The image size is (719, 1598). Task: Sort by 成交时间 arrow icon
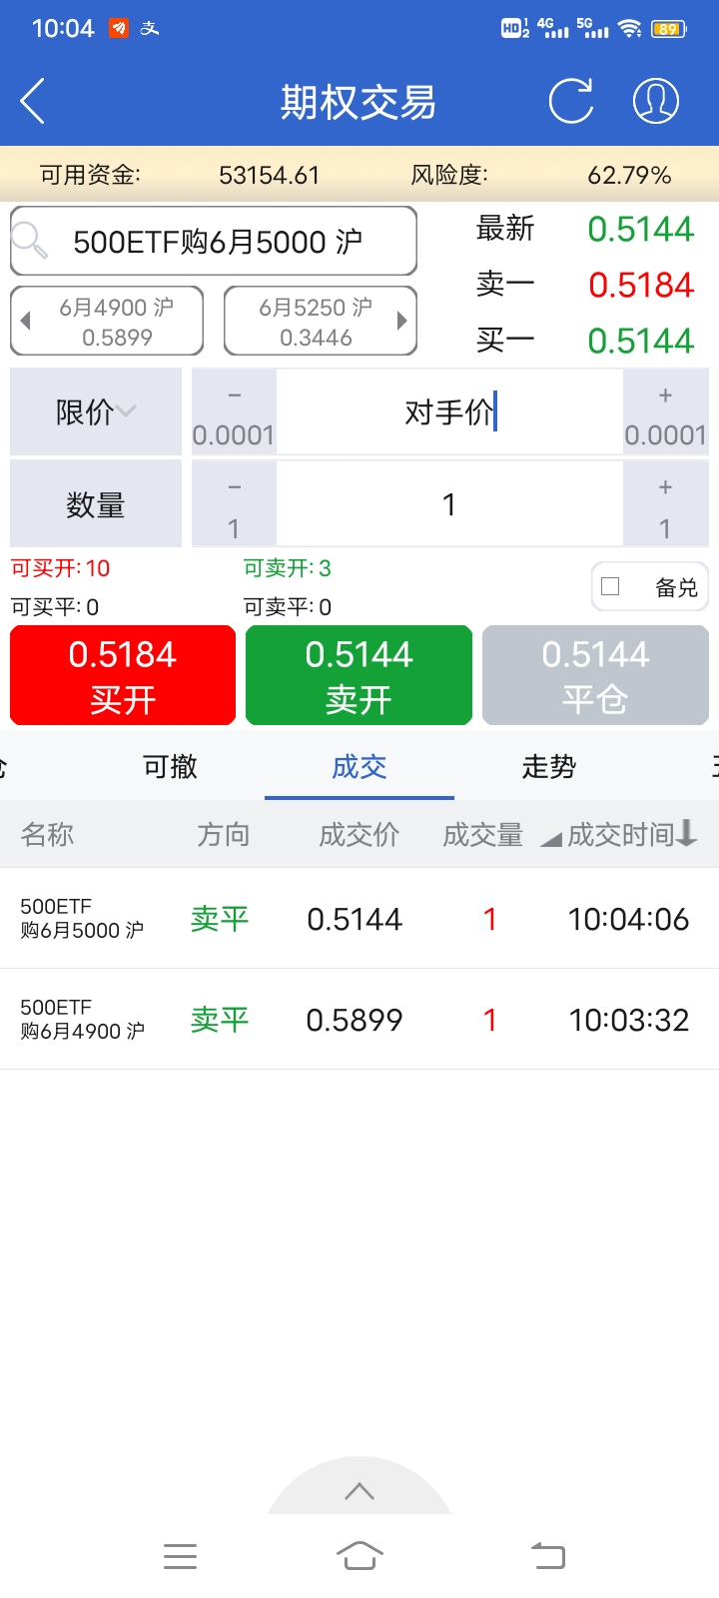point(686,833)
